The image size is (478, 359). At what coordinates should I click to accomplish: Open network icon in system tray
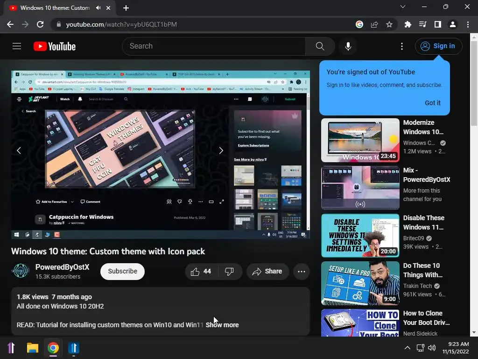tap(421, 348)
